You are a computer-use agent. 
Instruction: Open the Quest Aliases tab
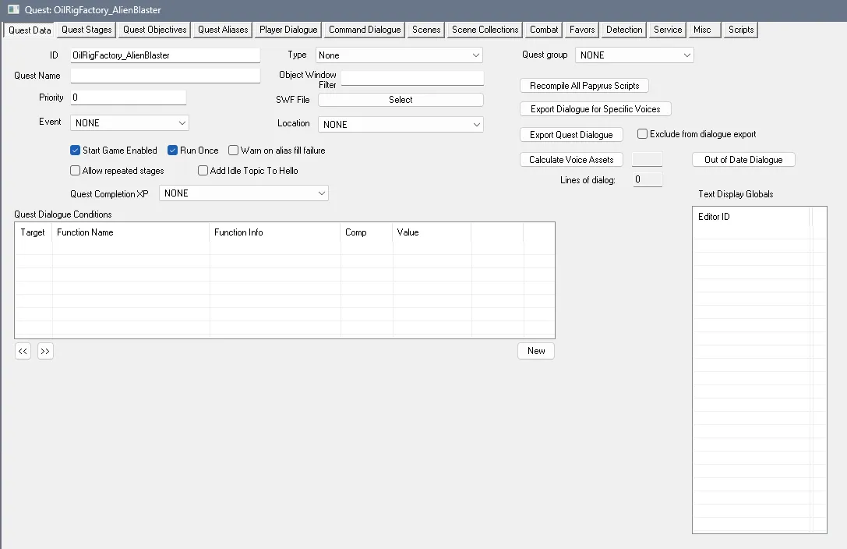(221, 30)
